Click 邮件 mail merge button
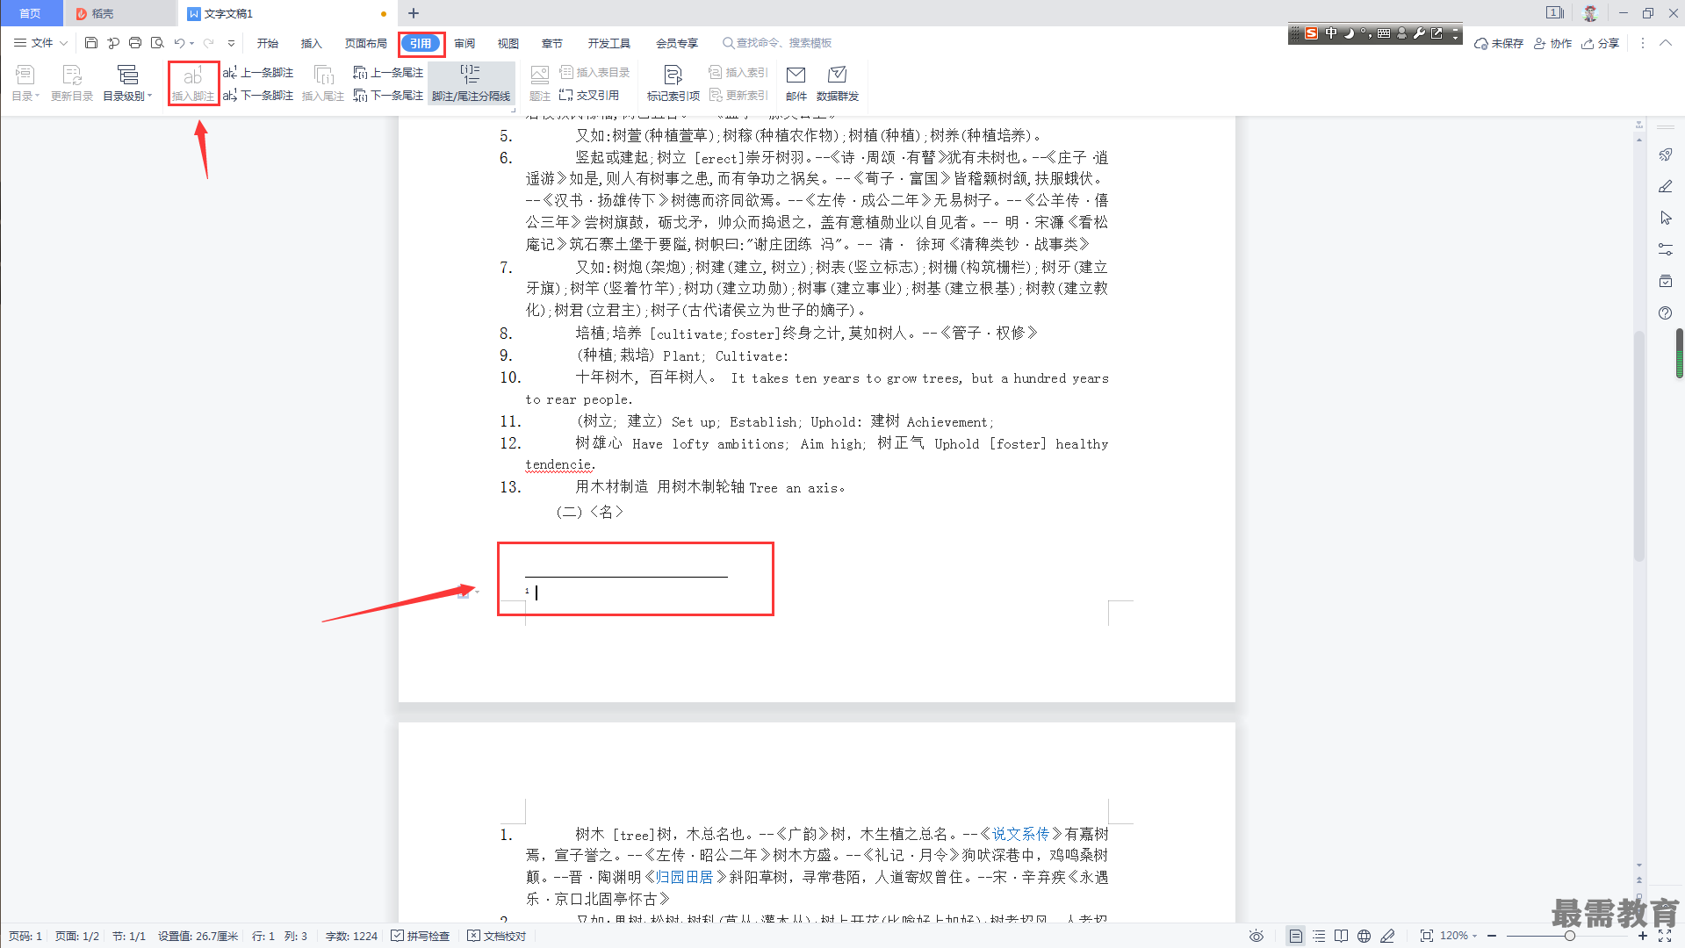Screen dimensions: 1685x948 [x=796, y=83]
